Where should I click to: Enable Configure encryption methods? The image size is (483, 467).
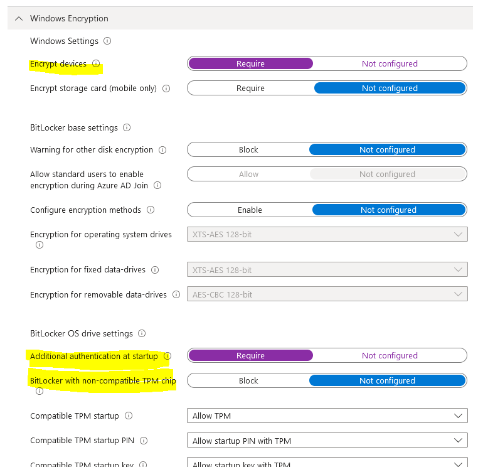click(x=250, y=210)
